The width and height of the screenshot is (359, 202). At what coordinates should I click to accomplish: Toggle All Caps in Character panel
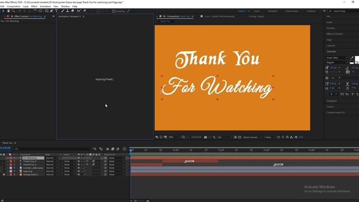(342, 94)
